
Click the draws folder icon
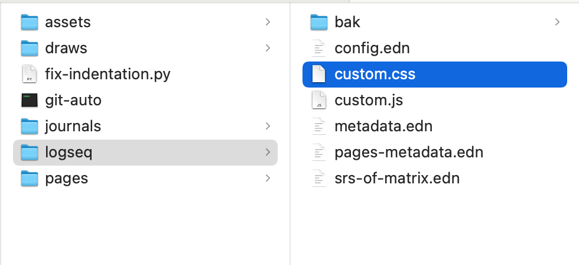pyautogui.click(x=30, y=48)
